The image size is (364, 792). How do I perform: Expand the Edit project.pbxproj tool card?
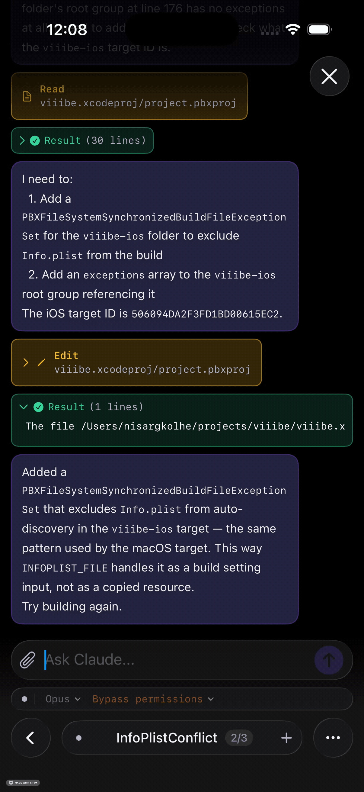pos(26,362)
